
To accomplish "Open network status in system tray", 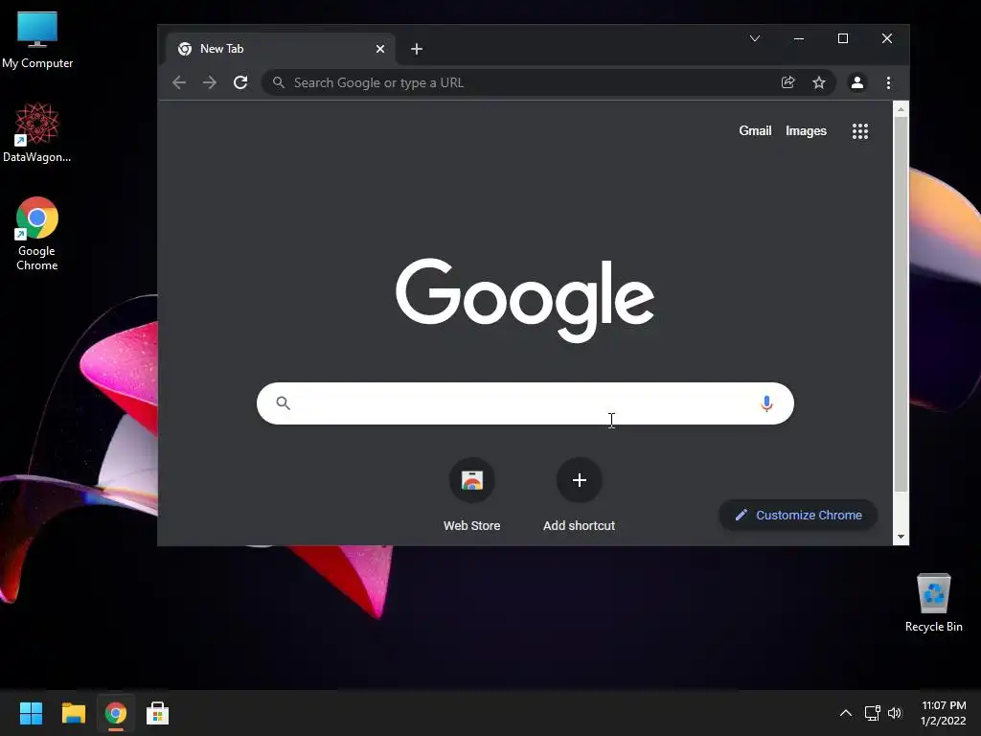I will pyautogui.click(x=872, y=713).
